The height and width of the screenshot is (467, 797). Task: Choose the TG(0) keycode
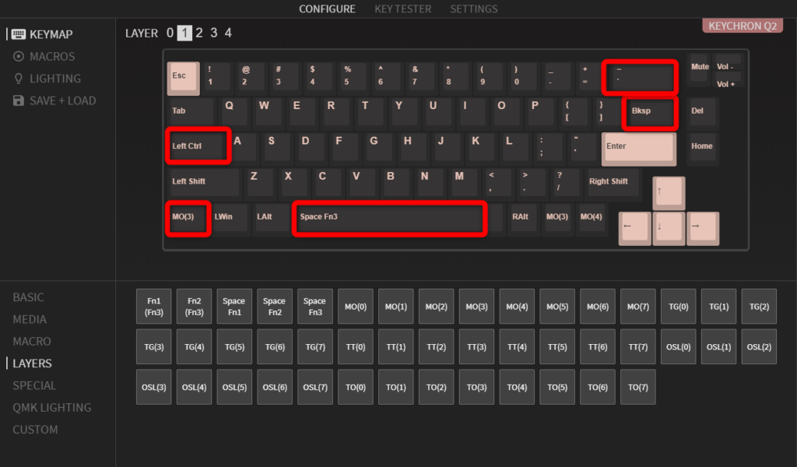click(x=678, y=307)
